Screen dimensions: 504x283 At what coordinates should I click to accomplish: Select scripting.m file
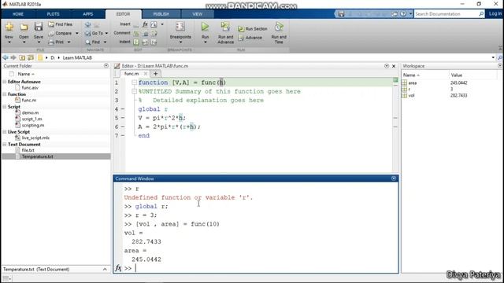(33, 126)
